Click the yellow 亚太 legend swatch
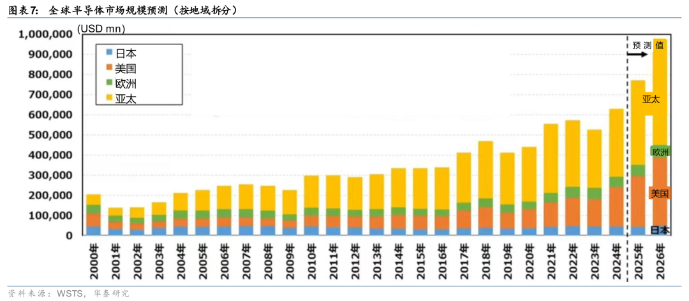The image size is (689, 301). (109, 98)
